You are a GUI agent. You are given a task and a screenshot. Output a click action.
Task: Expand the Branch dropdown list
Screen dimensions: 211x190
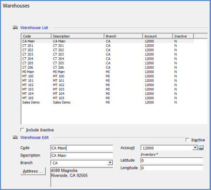point(110,163)
